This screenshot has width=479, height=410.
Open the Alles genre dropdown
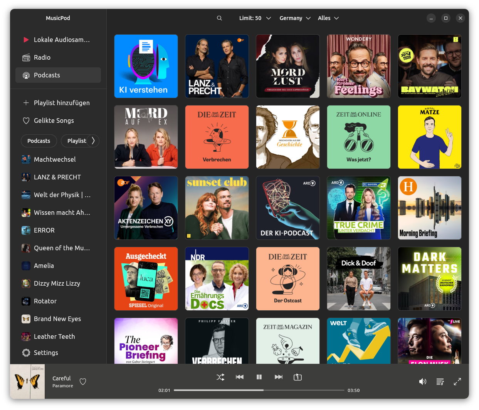tap(328, 18)
